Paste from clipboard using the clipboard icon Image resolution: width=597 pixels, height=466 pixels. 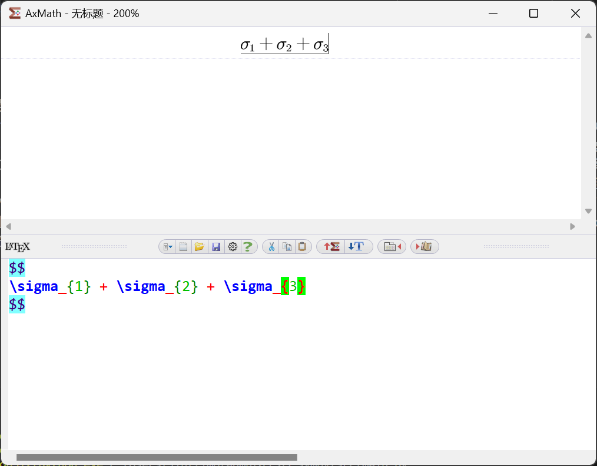[x=303, y=247]
